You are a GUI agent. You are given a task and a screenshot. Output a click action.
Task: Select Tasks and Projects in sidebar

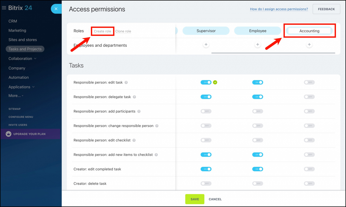(25, 49)
